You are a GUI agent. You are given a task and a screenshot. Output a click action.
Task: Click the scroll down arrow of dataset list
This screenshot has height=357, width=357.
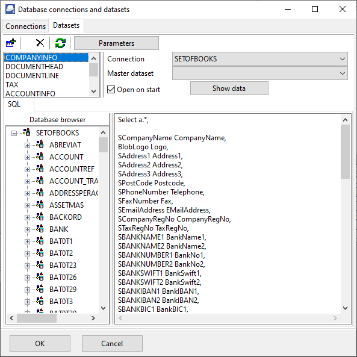[x=93, y=92]
